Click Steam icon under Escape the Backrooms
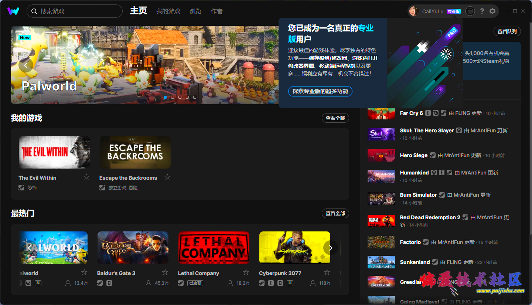The width and height of the screenshot is (532, 305). 102,188
